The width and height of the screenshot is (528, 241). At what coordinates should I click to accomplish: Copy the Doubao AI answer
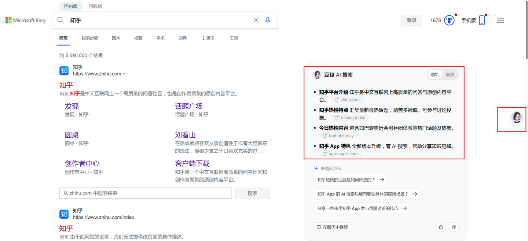click(x=454, y=227)
